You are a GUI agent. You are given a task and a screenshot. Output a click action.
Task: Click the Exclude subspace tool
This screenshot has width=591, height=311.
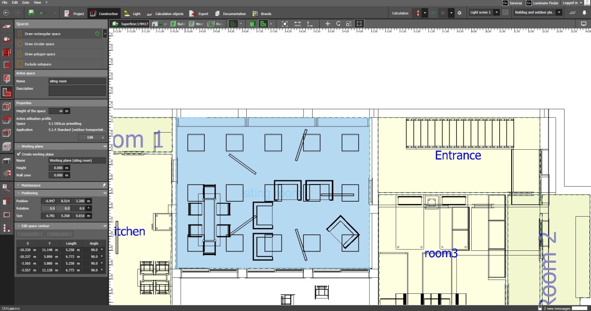click(x=38, y=64)
